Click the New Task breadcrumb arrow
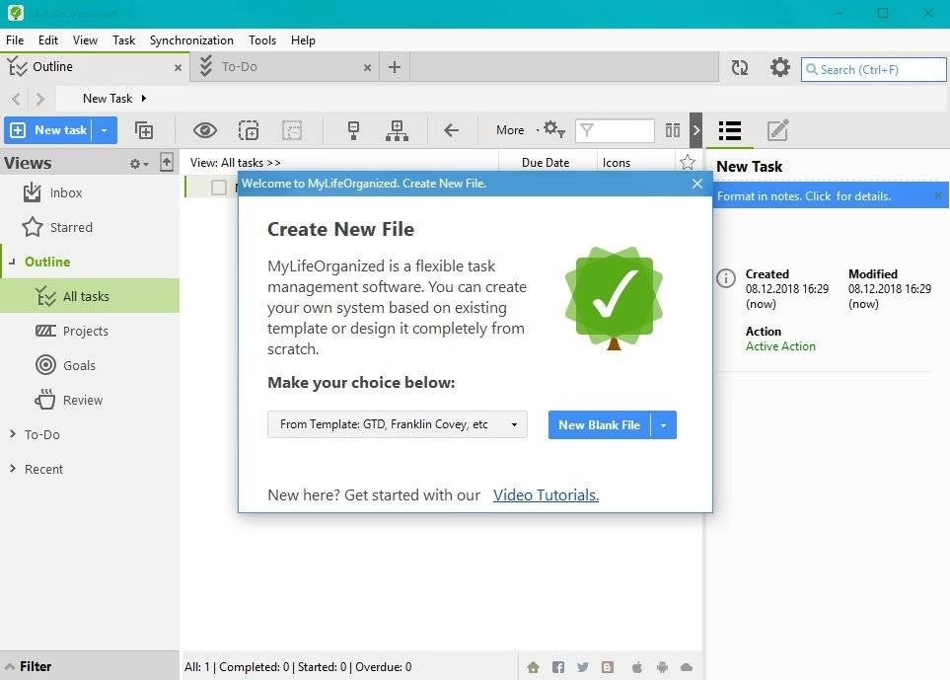Image resolution: width=950 pixels, height=680 pixels. click(x=144, y=98)
